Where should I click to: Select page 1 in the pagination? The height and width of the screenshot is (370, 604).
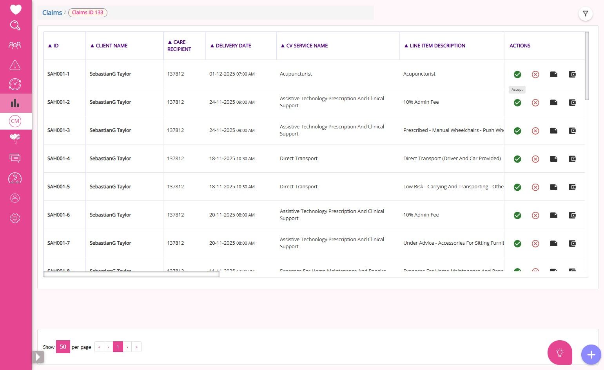click(x=118, y=347)
